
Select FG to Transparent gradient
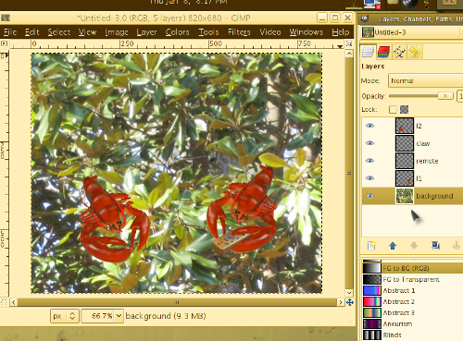pos(412,279)
